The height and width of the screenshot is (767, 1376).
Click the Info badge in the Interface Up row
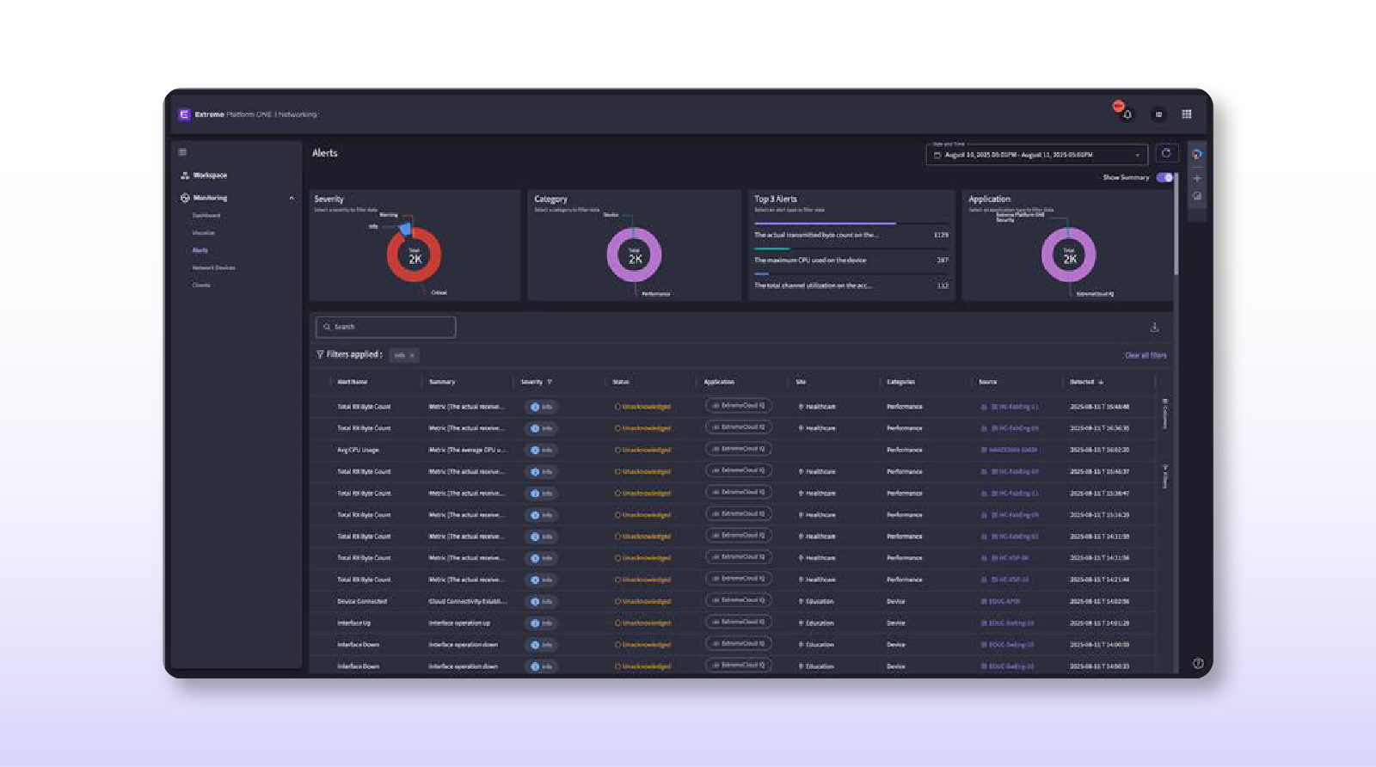tap(541, 623)
